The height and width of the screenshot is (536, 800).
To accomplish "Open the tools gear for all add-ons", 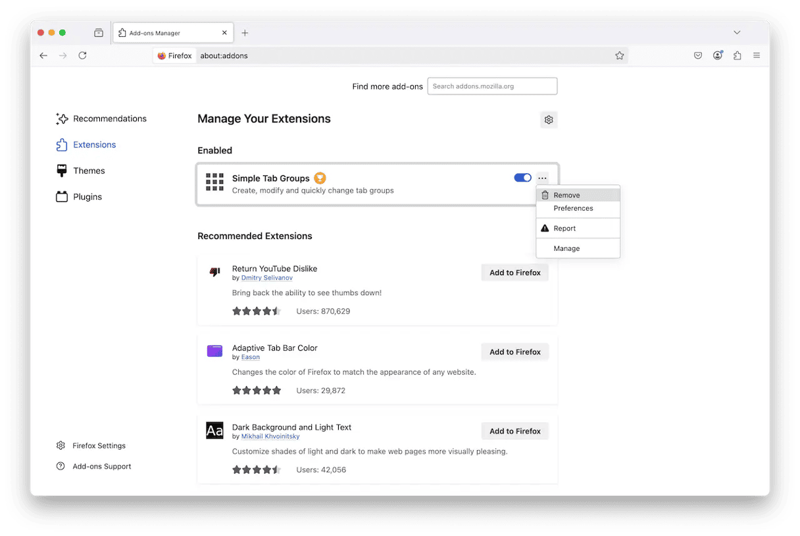I will (x=549, y=120).
